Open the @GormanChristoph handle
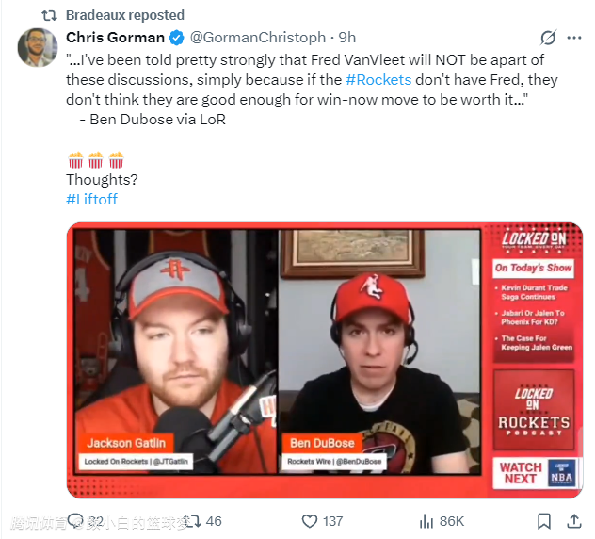The width and height of the screenshot is (595, 539). coord(258,38)
